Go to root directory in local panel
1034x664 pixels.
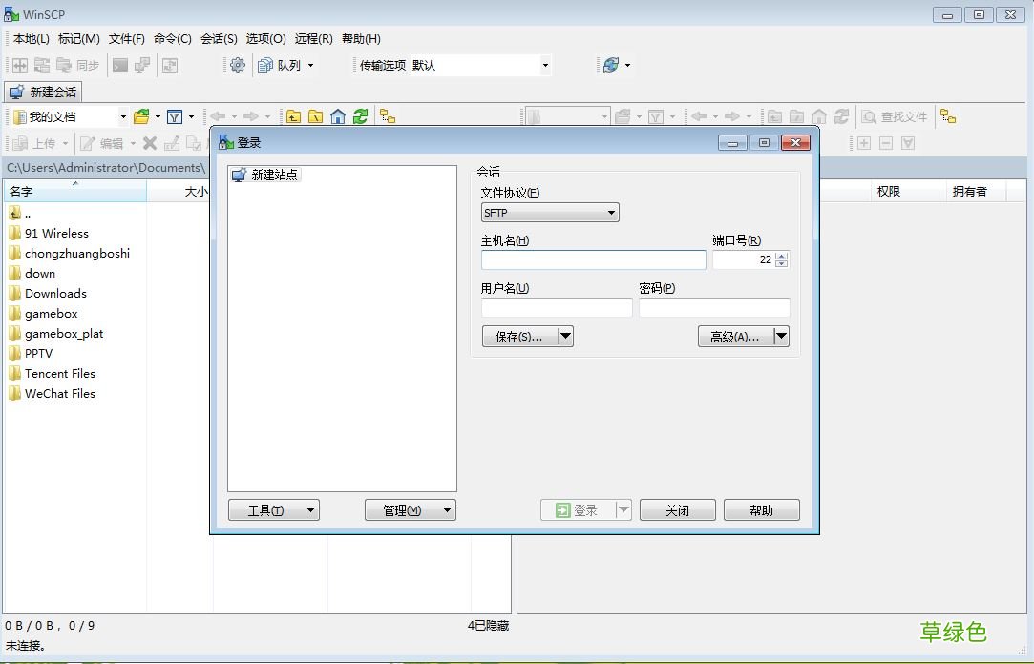(x=316, y=116)
